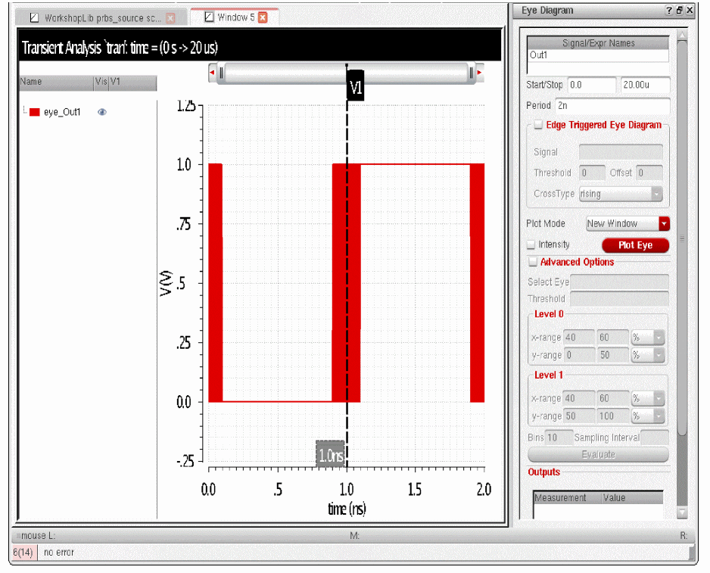
Task: Click the Evaluate button
Action: pos(598,454)
